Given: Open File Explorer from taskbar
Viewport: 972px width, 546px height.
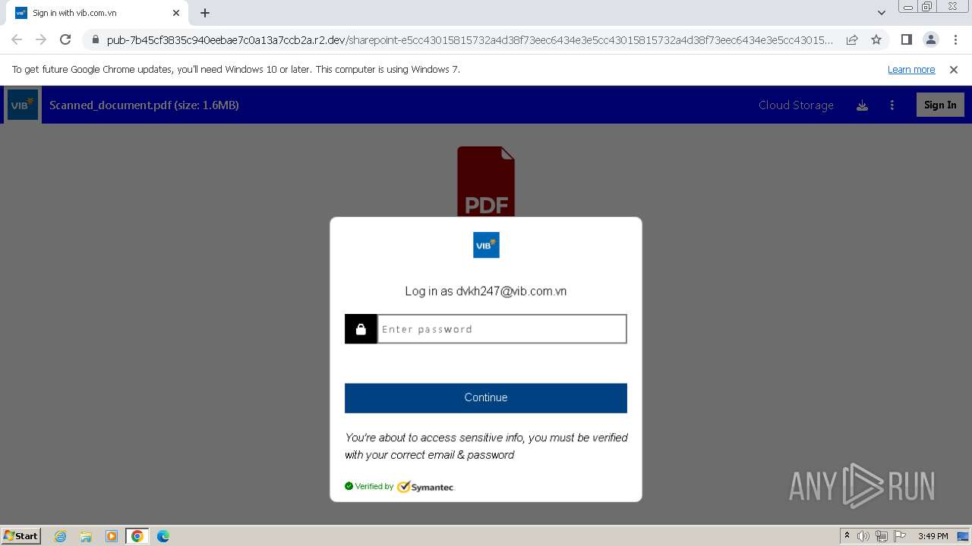Looking at the screenshot, I should (x=86, y=536).
